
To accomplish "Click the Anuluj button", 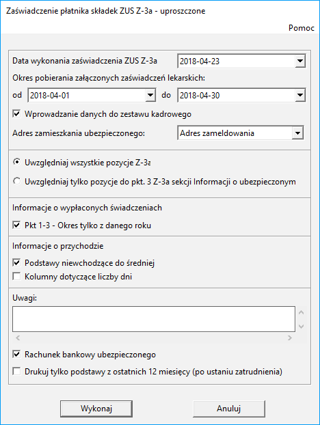I will click(229, 409).
